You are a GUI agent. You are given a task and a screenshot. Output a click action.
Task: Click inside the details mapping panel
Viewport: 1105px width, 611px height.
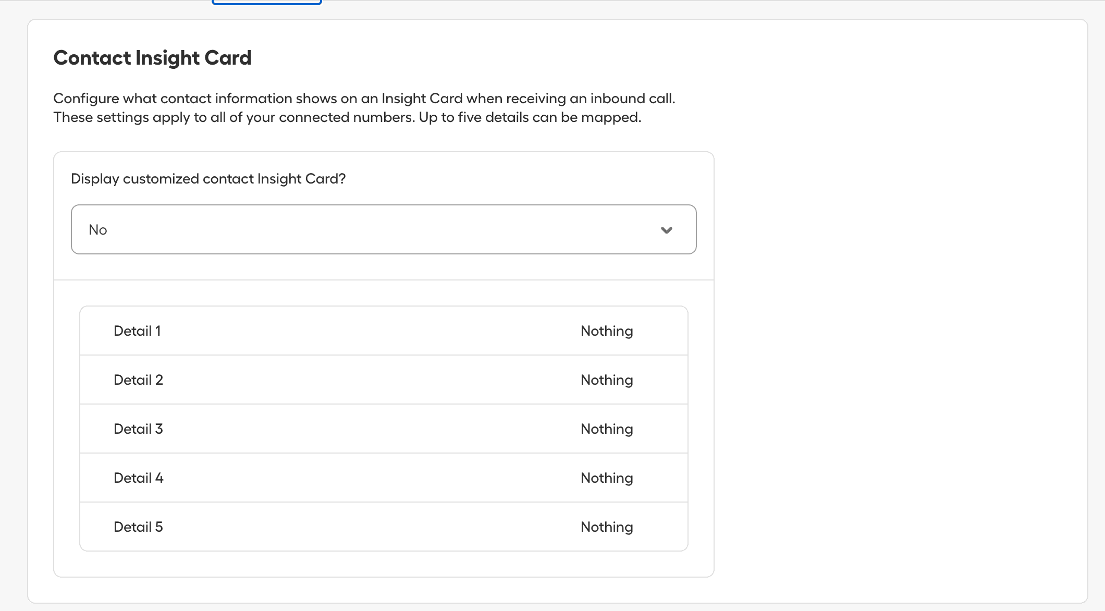tap(383, 427)
